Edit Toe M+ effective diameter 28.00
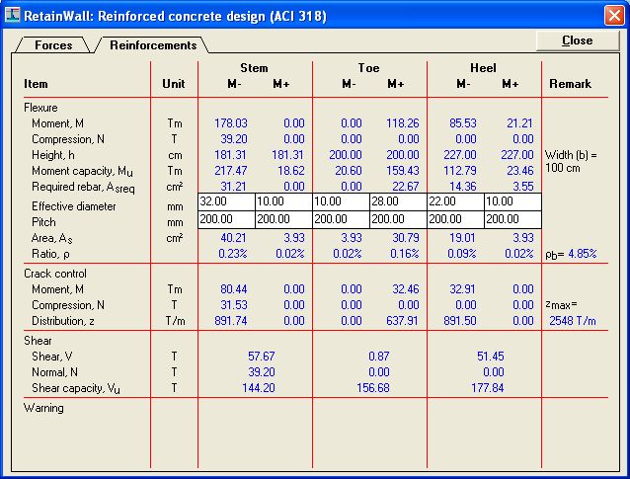 click(x=398, y=201)
